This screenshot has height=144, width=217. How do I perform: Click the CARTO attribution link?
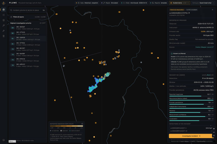pos(193,141)
